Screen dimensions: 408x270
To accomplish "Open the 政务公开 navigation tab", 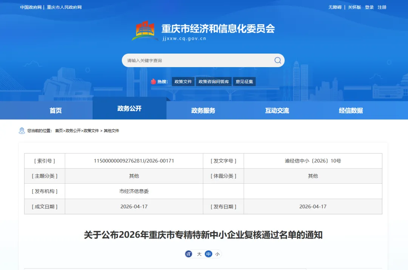I will [x=129, y=108].
